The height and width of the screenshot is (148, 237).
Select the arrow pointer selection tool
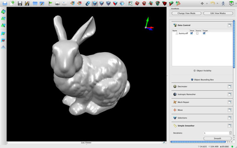tap(130, 3)
